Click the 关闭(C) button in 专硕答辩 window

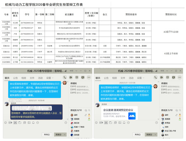click(47, 135)
